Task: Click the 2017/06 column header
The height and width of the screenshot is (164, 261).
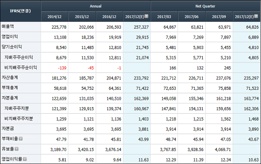Action: tap(191, 16)
